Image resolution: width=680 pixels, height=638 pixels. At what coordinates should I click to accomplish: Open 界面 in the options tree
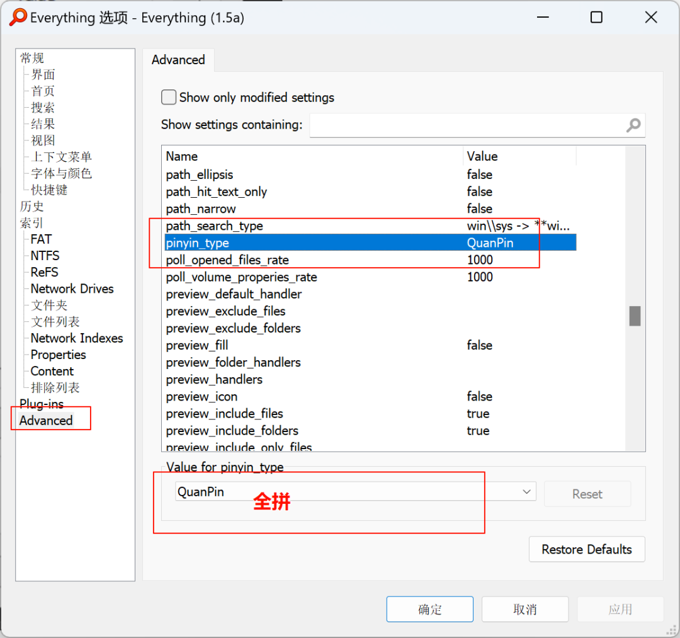(x=43, y=74)
